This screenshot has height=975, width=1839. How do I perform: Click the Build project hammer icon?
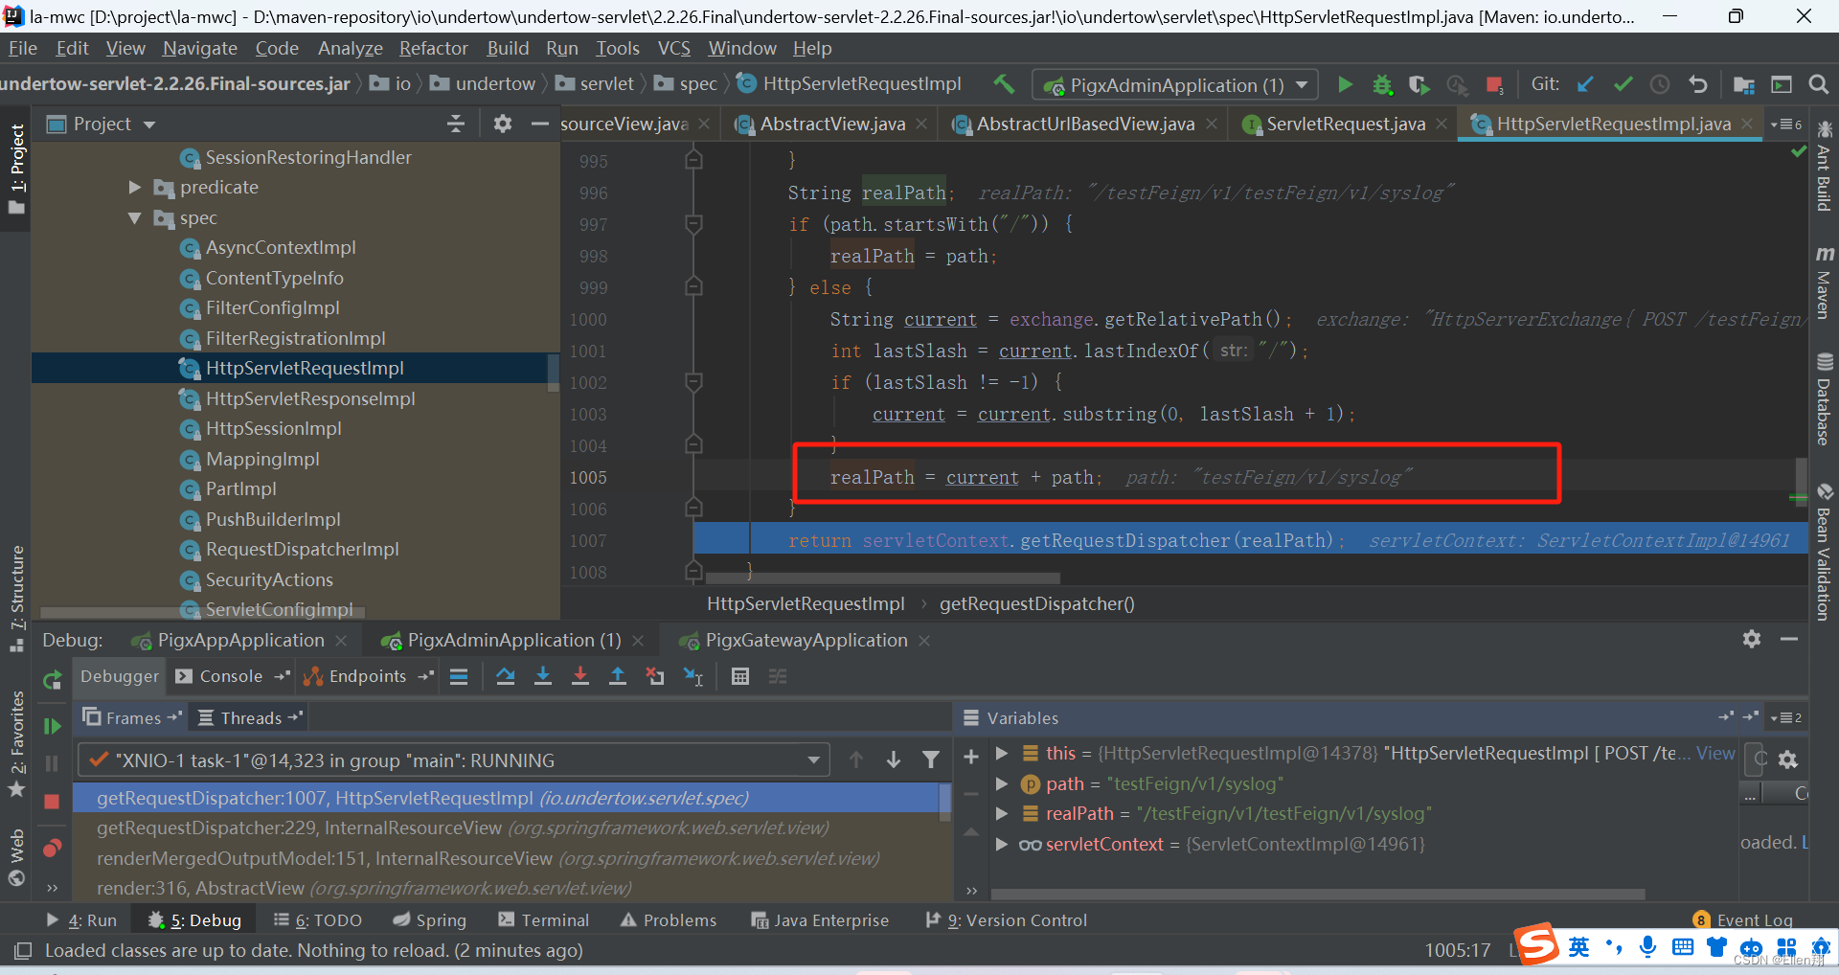[1003, 84]
